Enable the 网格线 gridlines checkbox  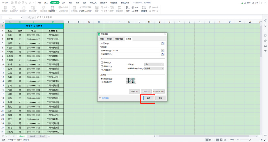pyautogui.click(x=102, y=63)
